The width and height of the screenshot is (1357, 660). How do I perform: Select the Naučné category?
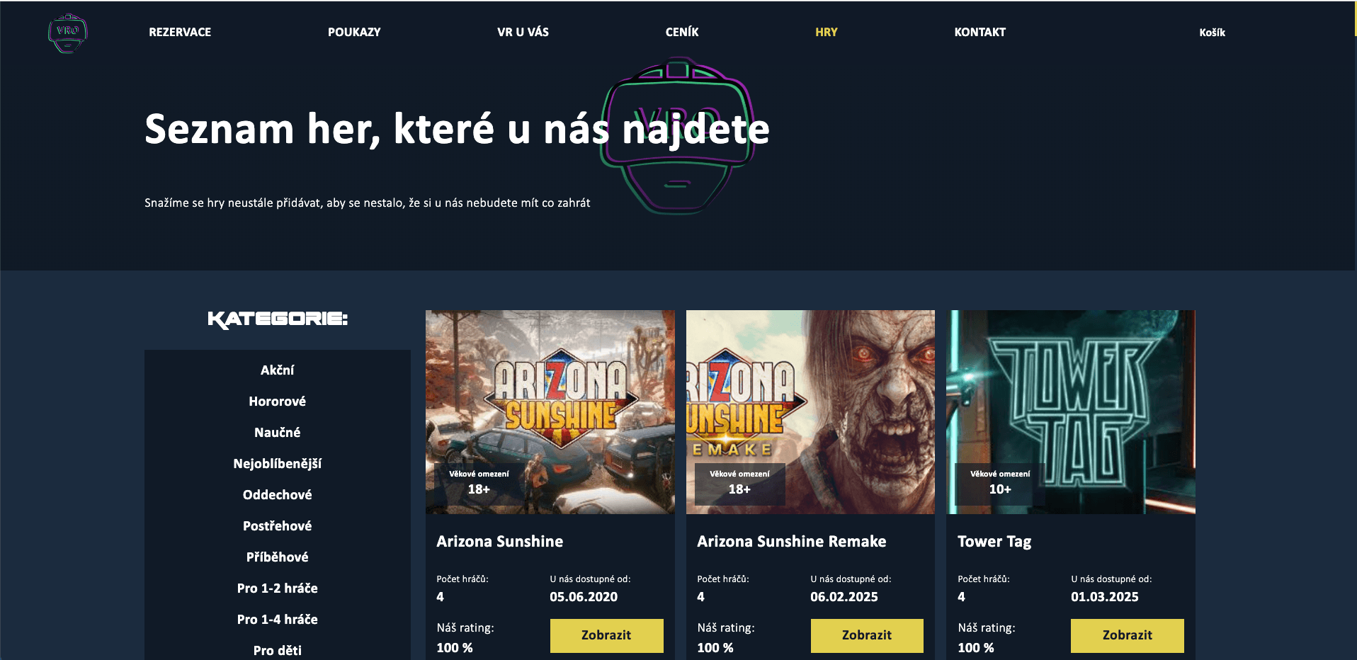(x=277, y=433)
